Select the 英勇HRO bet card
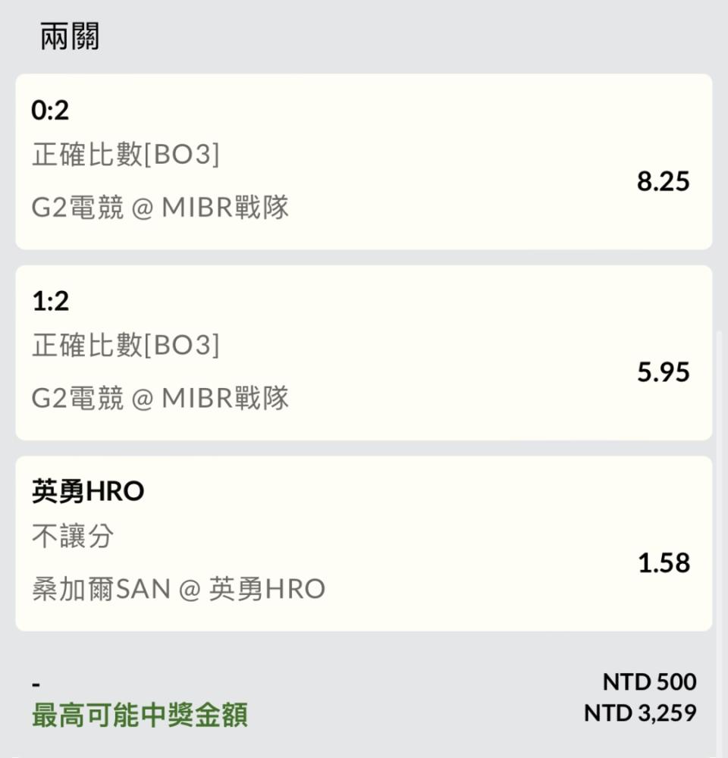Image resolution: width=728 pixels, height=758 pixels. point(364,543)
